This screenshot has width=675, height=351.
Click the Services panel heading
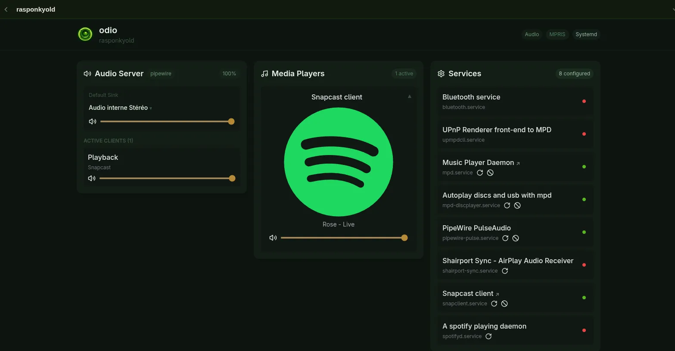pos(465,74)
